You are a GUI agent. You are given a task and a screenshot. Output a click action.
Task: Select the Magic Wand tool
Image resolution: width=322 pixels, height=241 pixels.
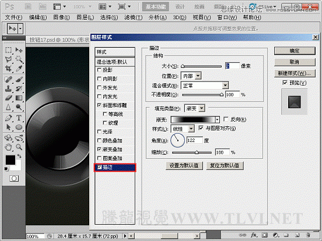(x=19, y=59)
